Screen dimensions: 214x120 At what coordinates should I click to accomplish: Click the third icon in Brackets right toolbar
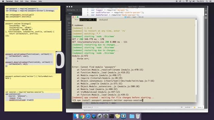(x=206, y=18)
